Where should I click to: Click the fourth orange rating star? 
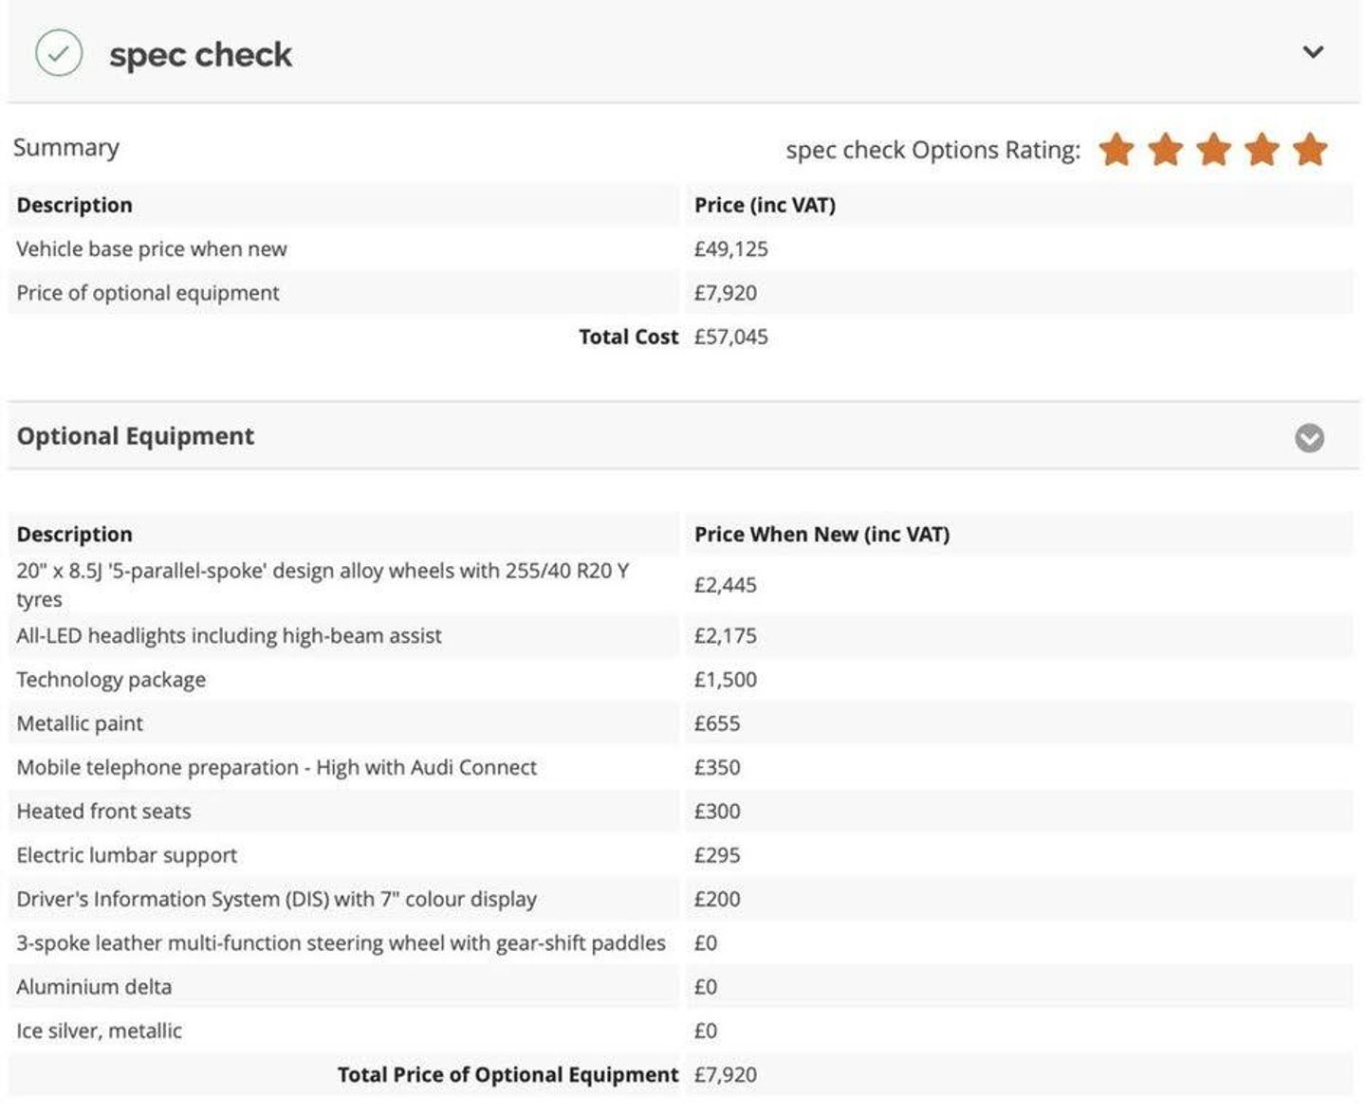tap(1262, 150)
